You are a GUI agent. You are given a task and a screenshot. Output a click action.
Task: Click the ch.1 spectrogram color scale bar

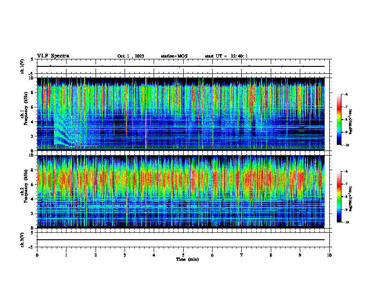339,120
